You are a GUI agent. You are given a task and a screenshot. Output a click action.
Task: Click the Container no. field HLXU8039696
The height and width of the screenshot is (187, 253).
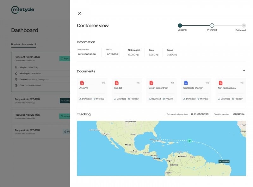click(87, 54)
